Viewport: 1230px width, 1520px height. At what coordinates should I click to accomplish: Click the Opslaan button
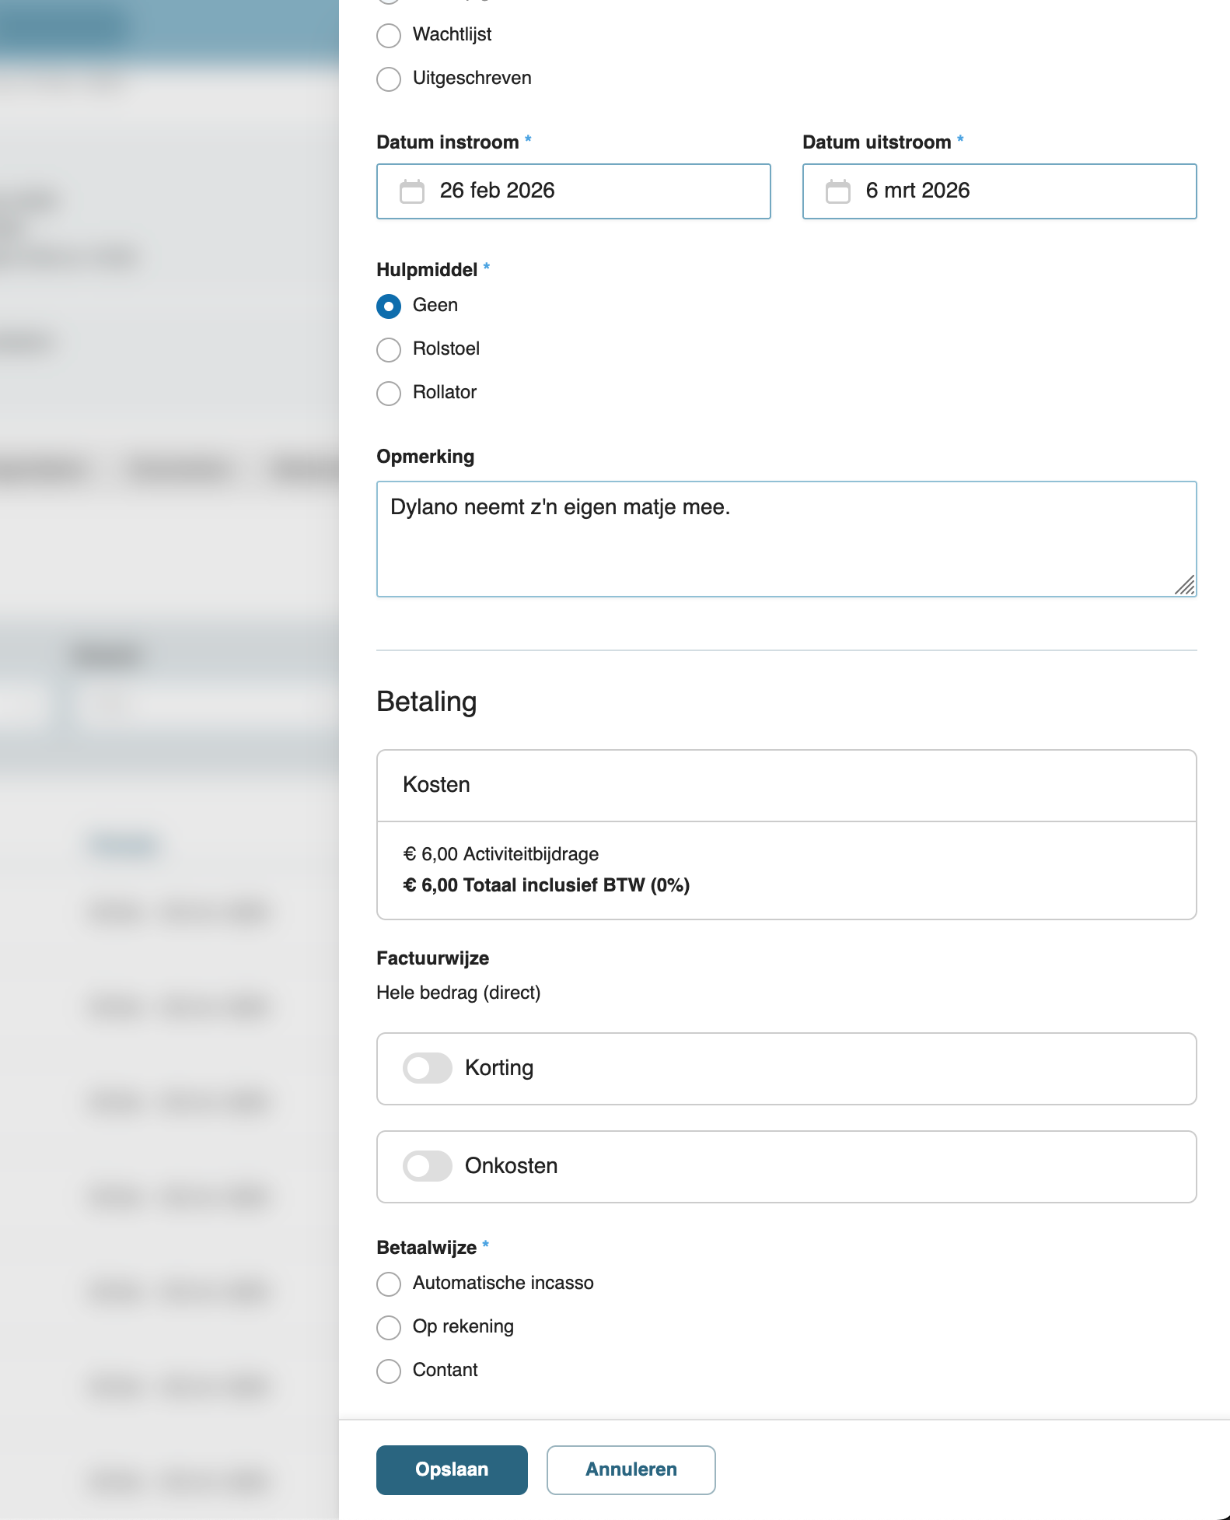pyautogui.click(x=452, y=1469)
